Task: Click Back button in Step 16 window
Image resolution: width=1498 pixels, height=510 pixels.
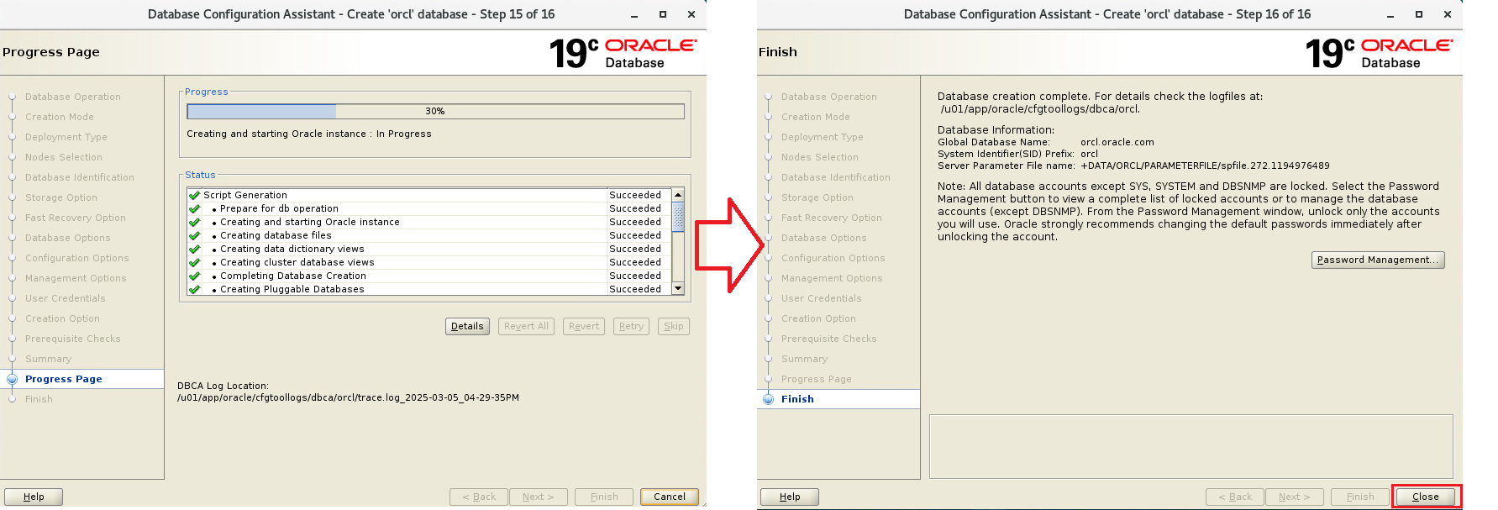Action: tap(1235, 497)
